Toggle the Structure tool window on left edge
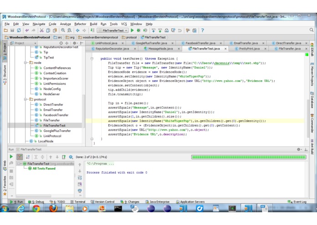The width and height of the screenshot is (317, 225). pos(5,75)
